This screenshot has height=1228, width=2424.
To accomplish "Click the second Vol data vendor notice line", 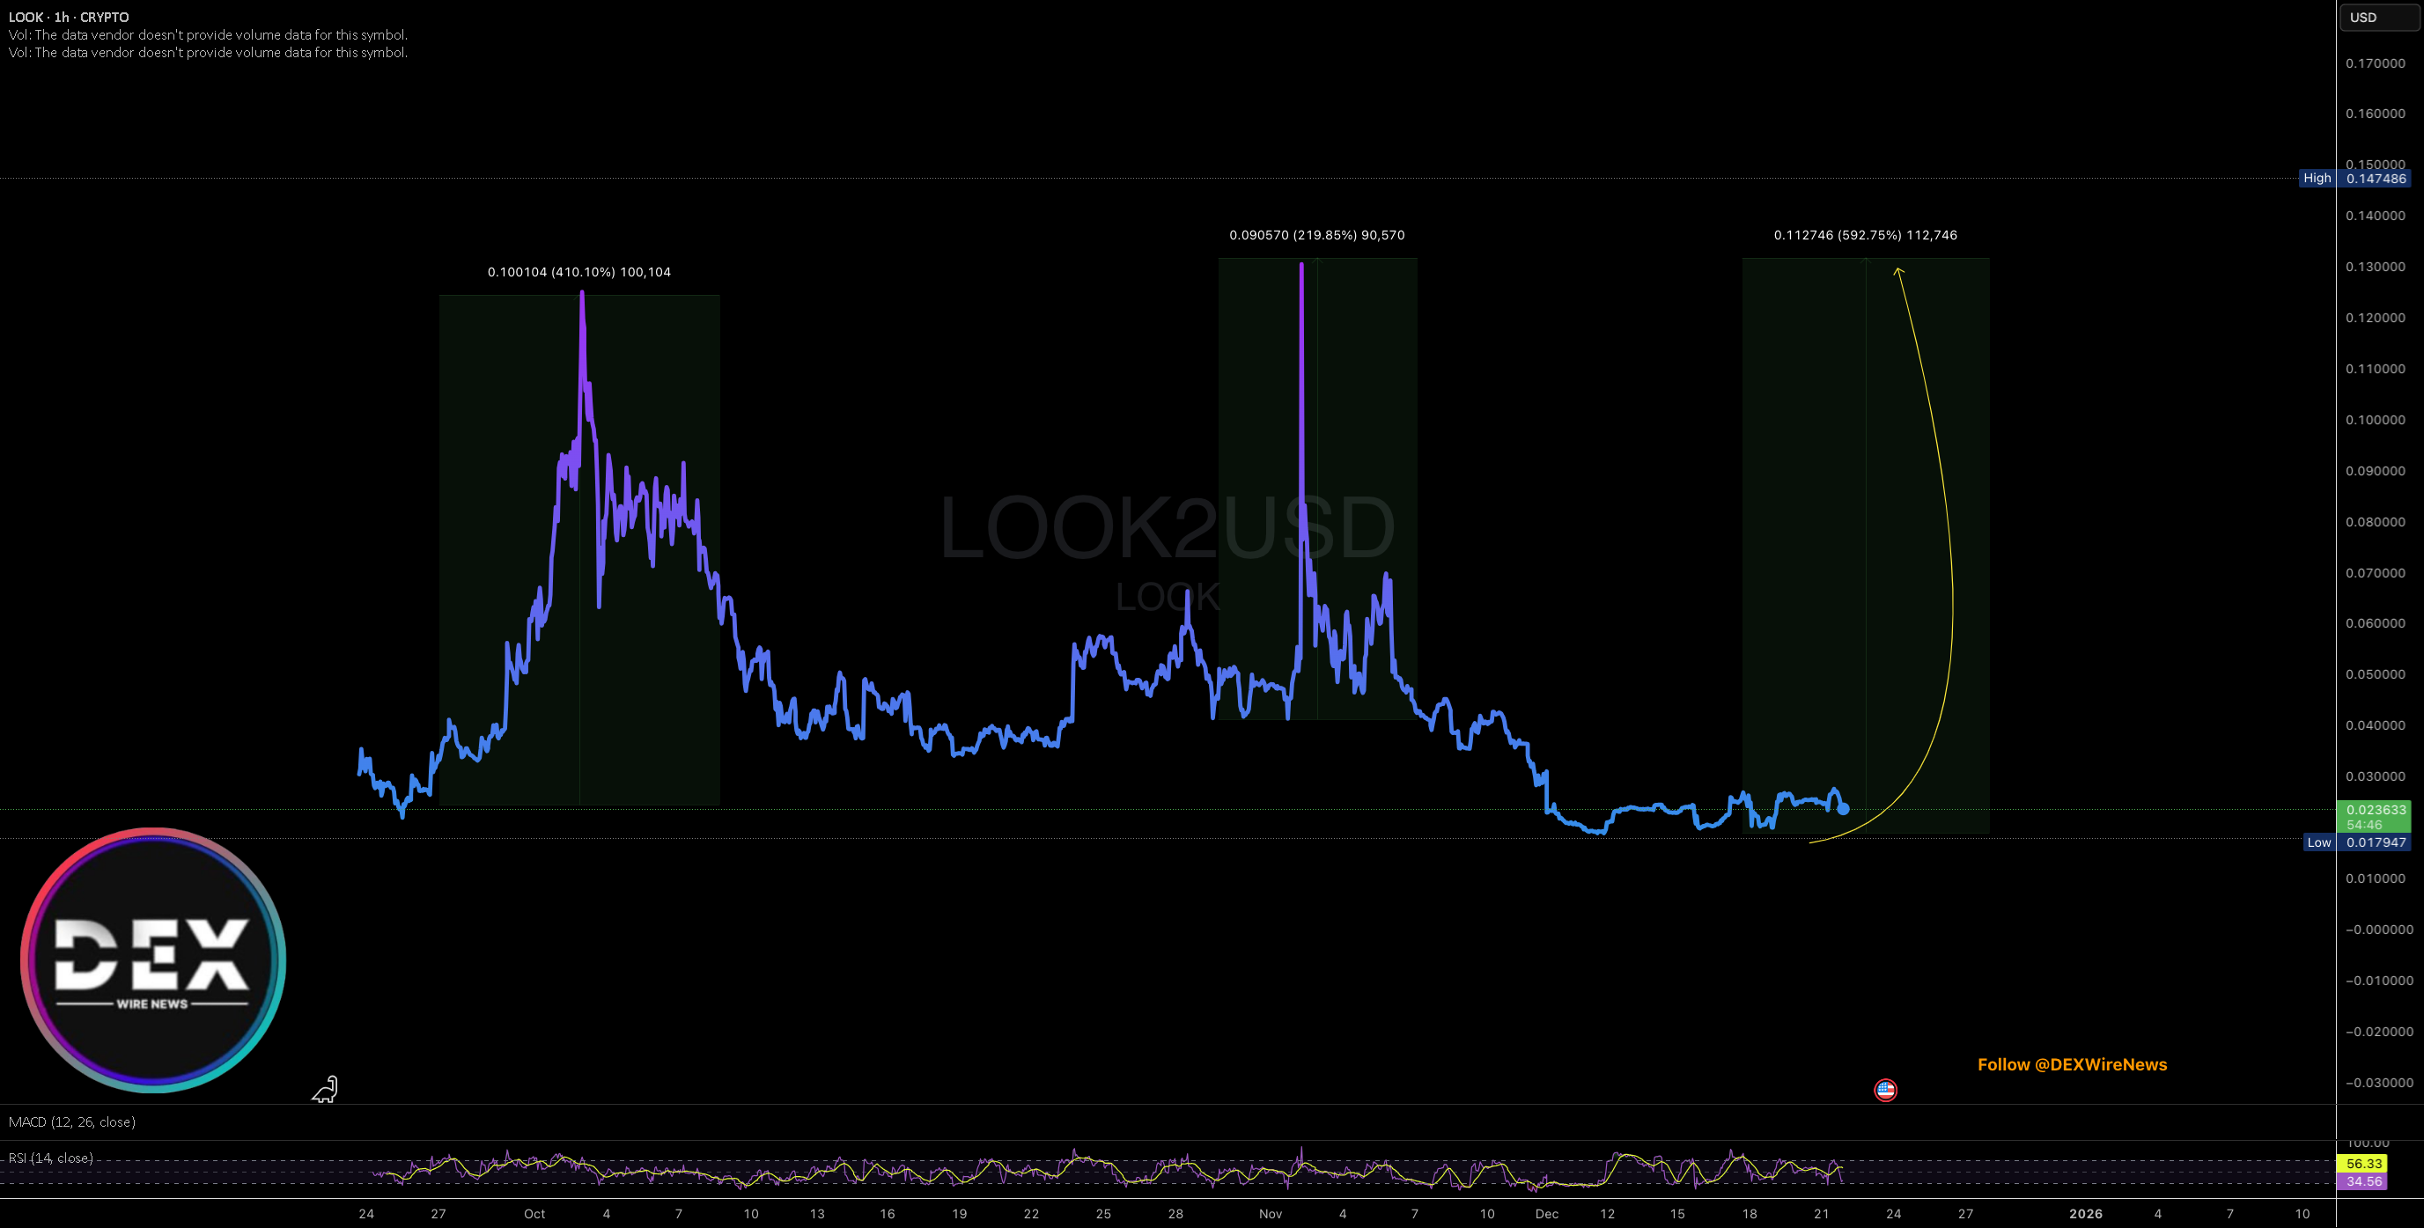I will [208, 53].
